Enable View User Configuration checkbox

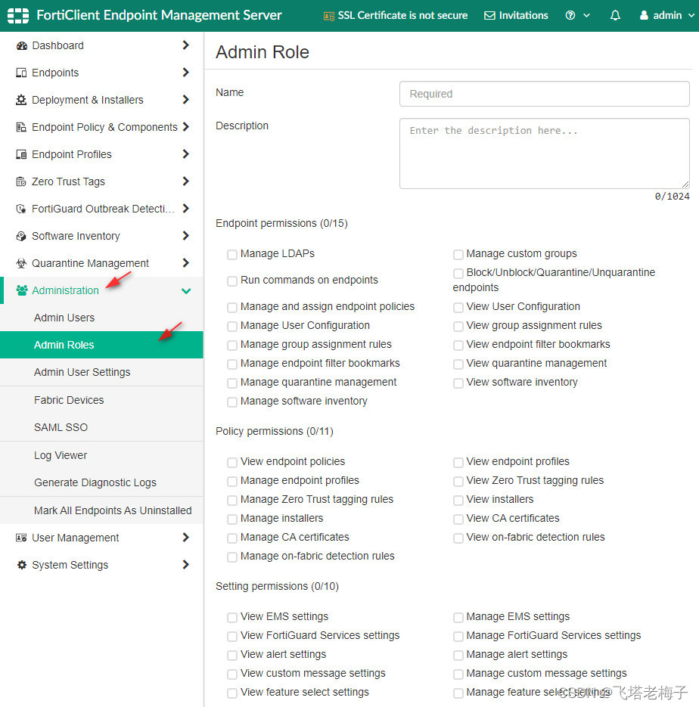point(458,308)
